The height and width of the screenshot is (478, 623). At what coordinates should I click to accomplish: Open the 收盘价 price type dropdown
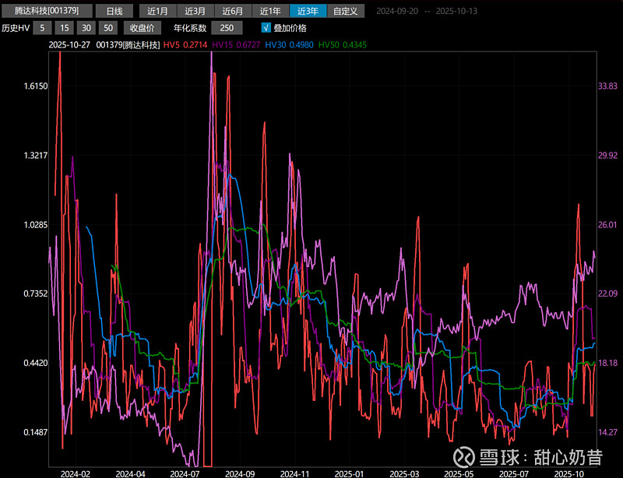141,28
